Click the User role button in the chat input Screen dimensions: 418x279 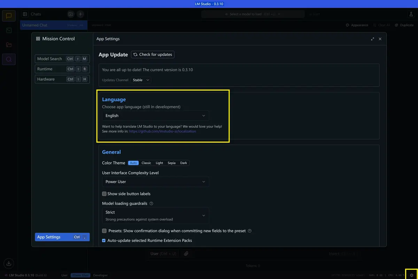[163, 254]
